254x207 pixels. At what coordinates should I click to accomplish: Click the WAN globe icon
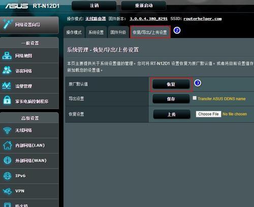click(x=8, y=160)
